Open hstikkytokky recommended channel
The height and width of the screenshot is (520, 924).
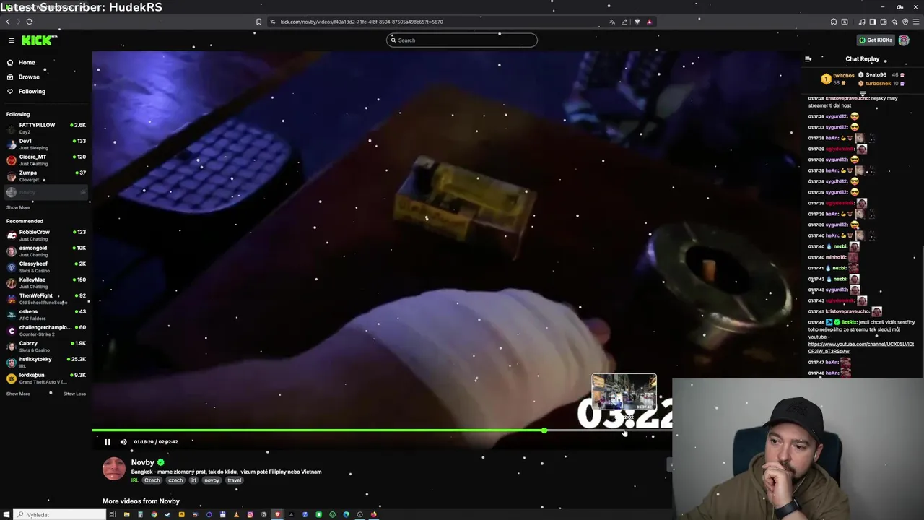[46, 363]
